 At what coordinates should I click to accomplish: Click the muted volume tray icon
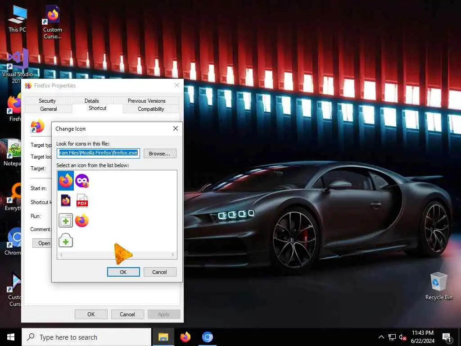(x=402, y=337)
